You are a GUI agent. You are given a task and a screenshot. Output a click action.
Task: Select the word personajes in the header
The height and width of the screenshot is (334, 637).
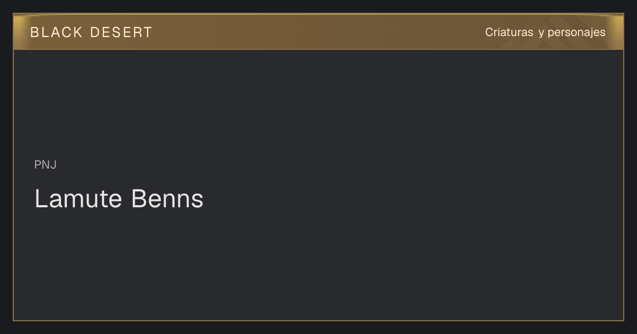(576, 33)
